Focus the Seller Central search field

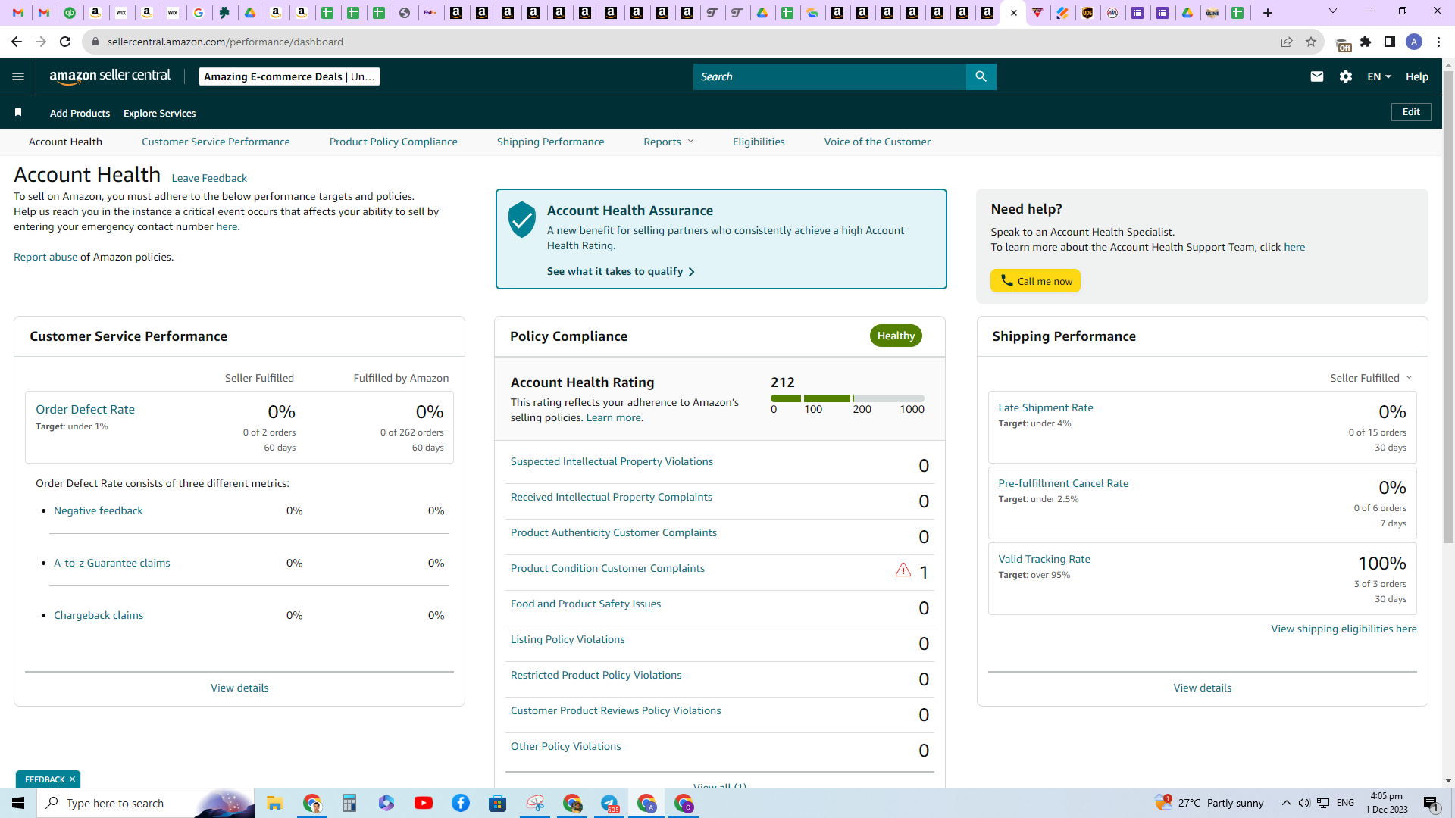pyautogui.click(x=830, y=76)
